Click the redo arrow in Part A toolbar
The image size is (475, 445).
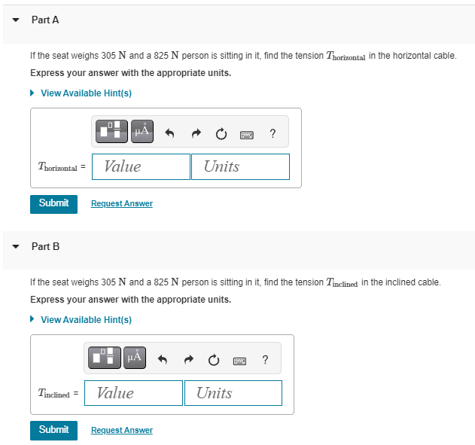click(x=196, y=133)
